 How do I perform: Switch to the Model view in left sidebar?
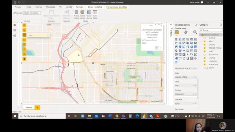point(15,36)
